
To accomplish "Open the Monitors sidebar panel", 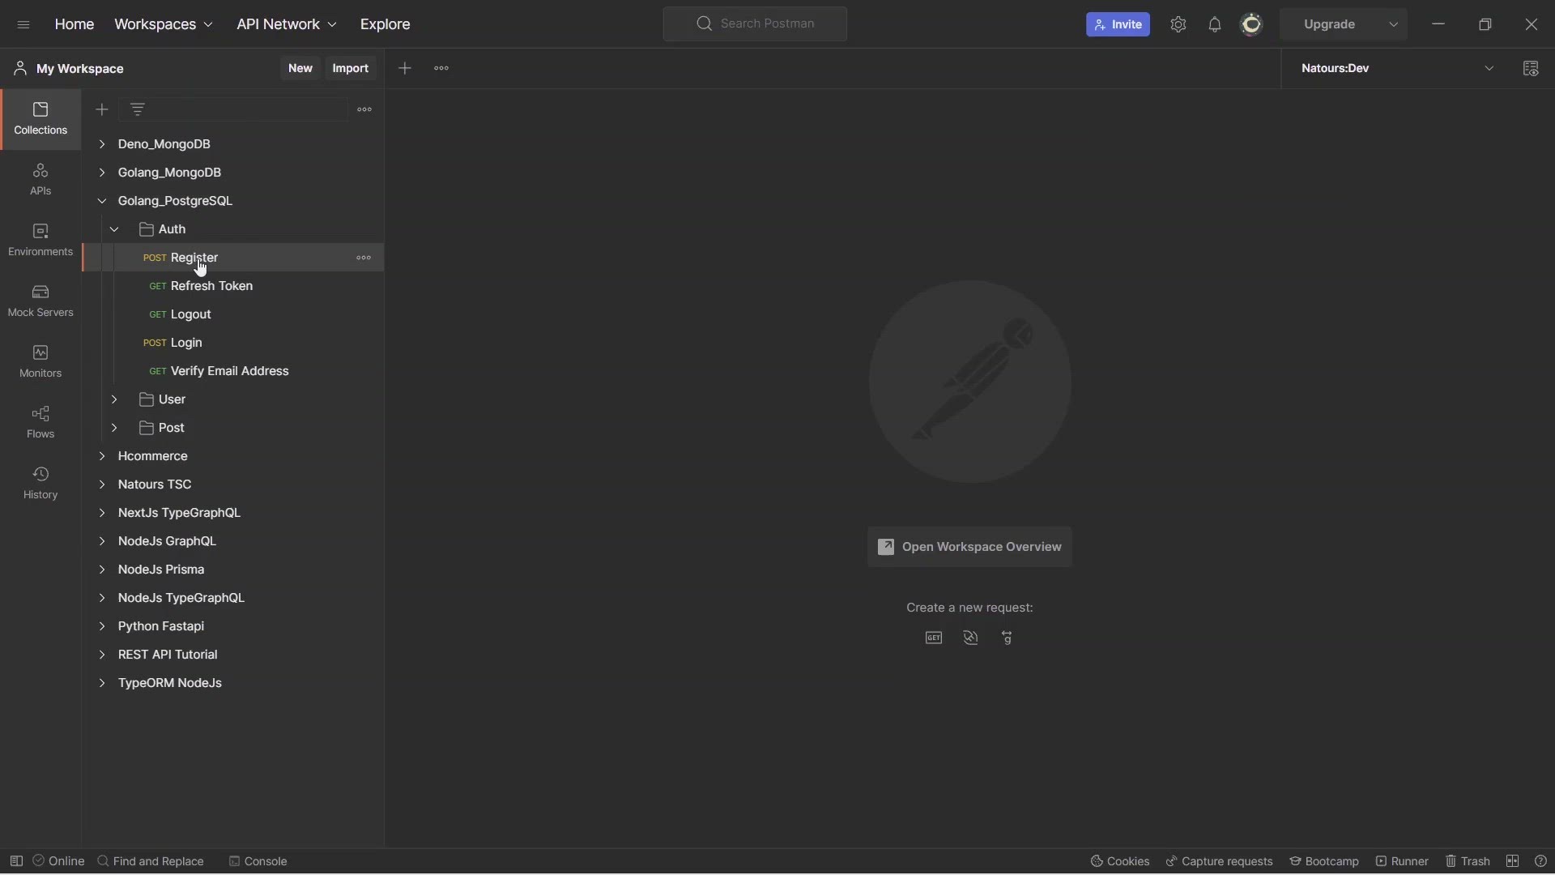I will click(40, 361).
